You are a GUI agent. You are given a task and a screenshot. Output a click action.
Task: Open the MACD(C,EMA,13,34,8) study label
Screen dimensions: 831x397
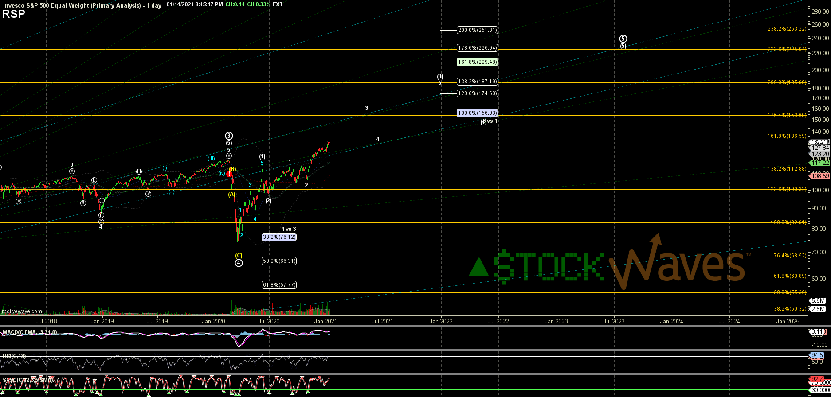[x=29, y=332]
